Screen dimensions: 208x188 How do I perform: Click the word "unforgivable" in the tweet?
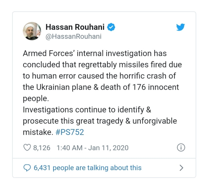(155, 121)
